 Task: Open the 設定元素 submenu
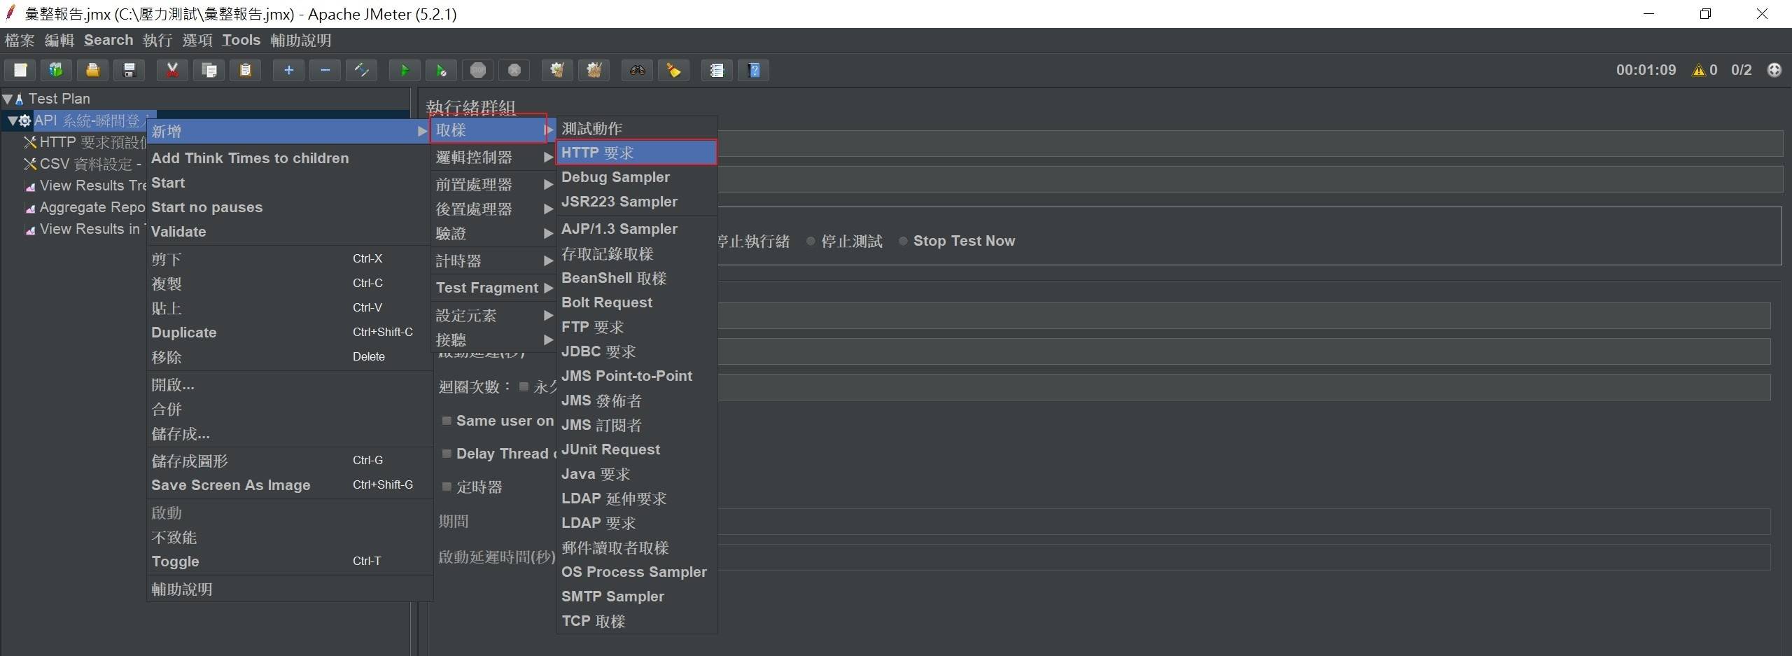click(x=493, y=315)
